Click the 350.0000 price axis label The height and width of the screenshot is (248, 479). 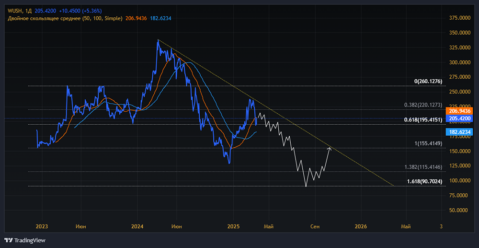tap(460, 33)
